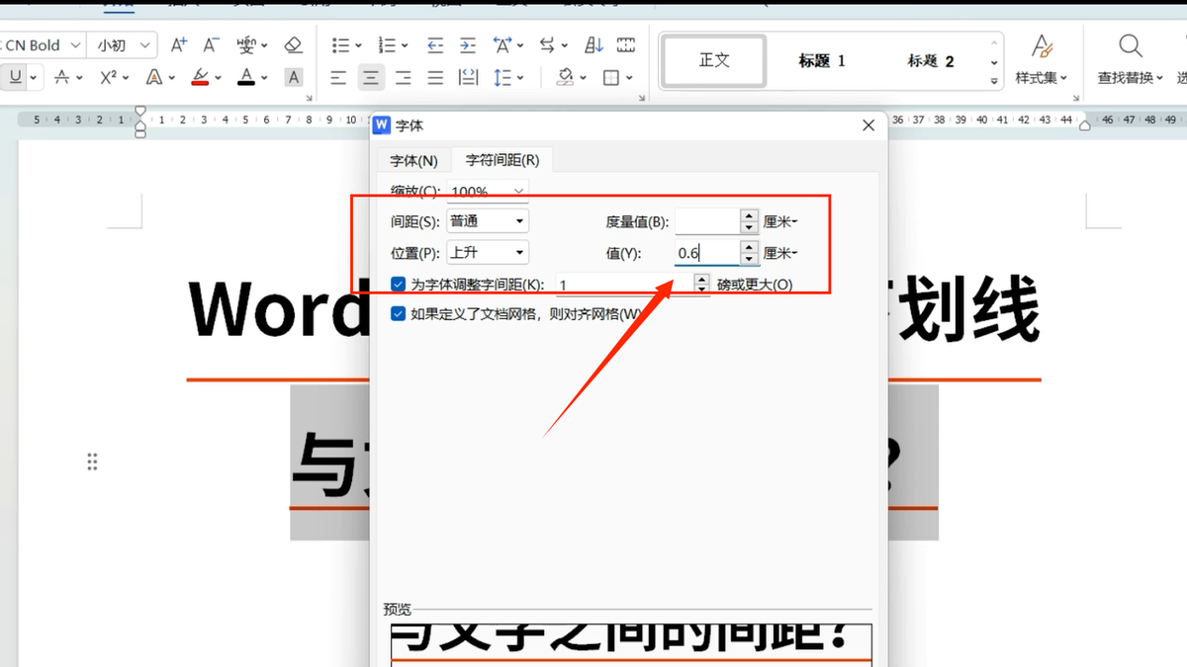The width and height of the screenshot is (1187, 667).
Task: Open the 位置(P) position dropdown
Action: point(519,253)
